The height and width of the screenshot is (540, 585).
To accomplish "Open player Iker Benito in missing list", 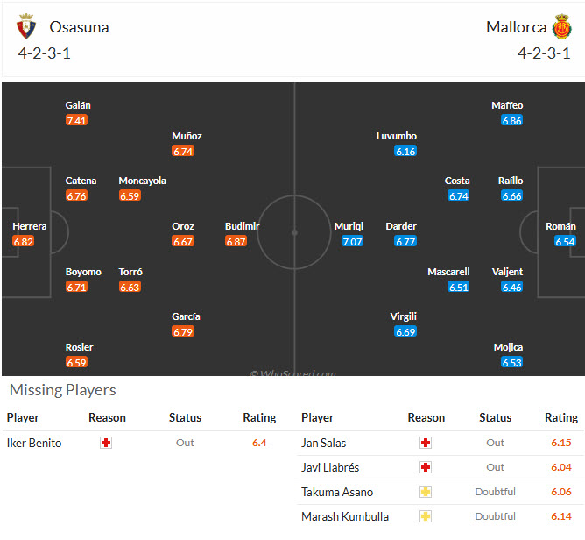I will click(34, 443).
